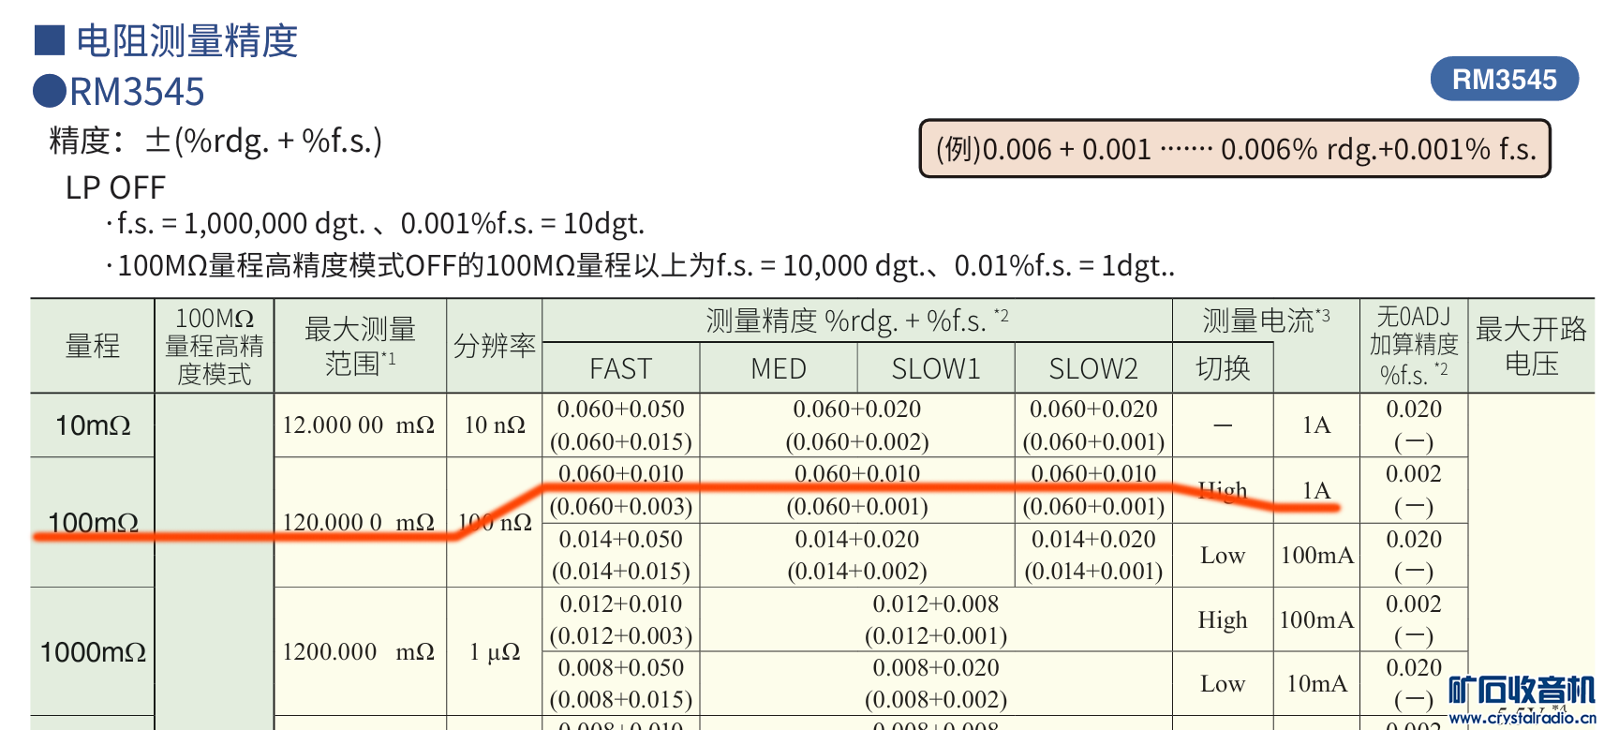This screenshot has width=1604, height=730.
Task: Click the FAST cell reading "0.012+0.010"
Action: (x=621, y=619)
